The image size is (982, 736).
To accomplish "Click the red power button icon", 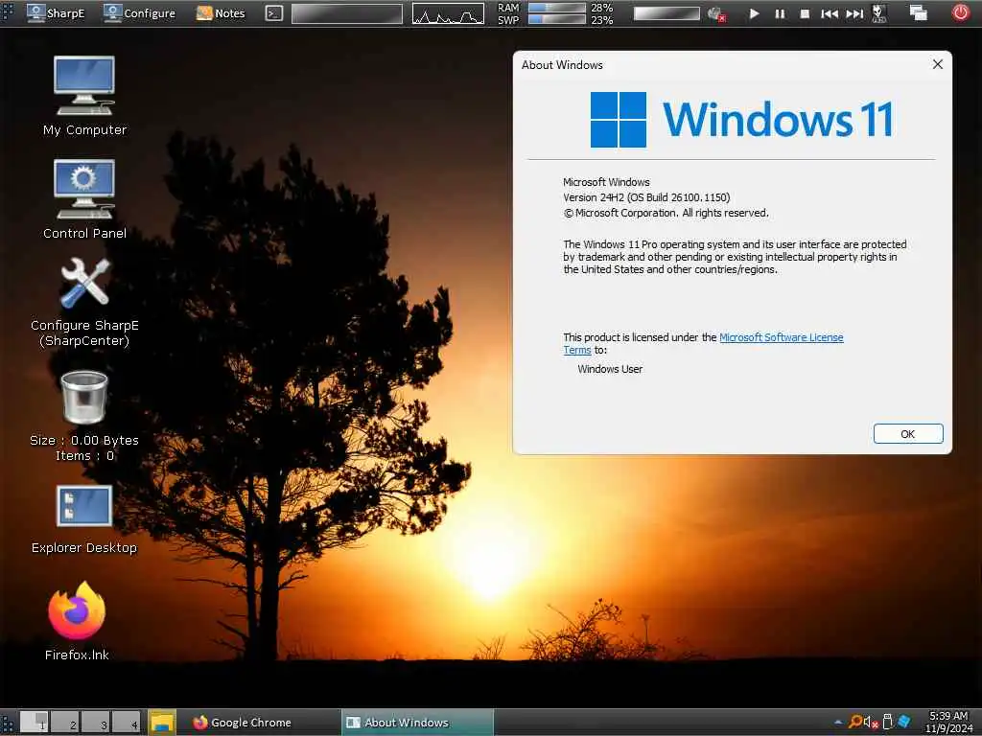I will [960, 12].
